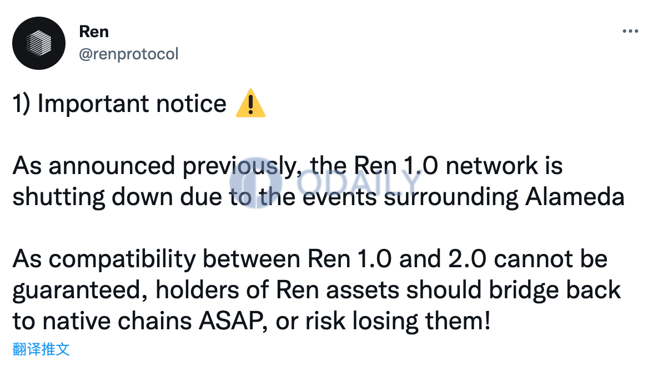Click the ODAILY watermark text

tap(359, 183)
